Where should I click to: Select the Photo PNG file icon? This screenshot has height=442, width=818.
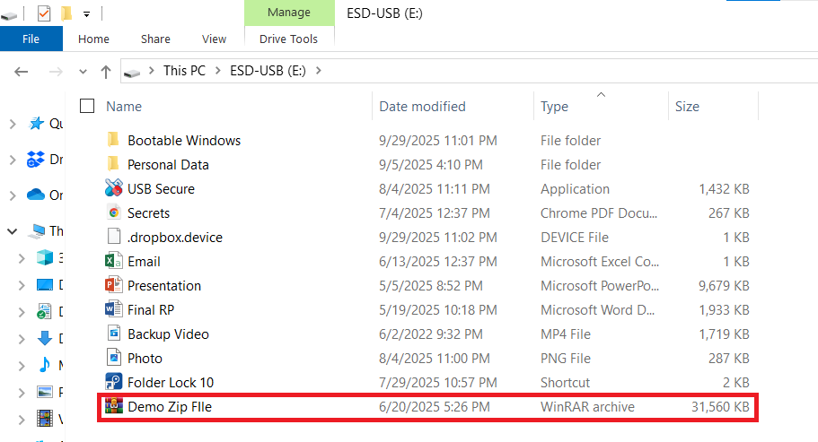(x=114, y=357)
